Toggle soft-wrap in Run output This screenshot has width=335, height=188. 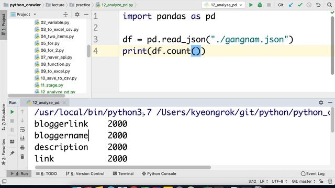click(x=22, y=130)
